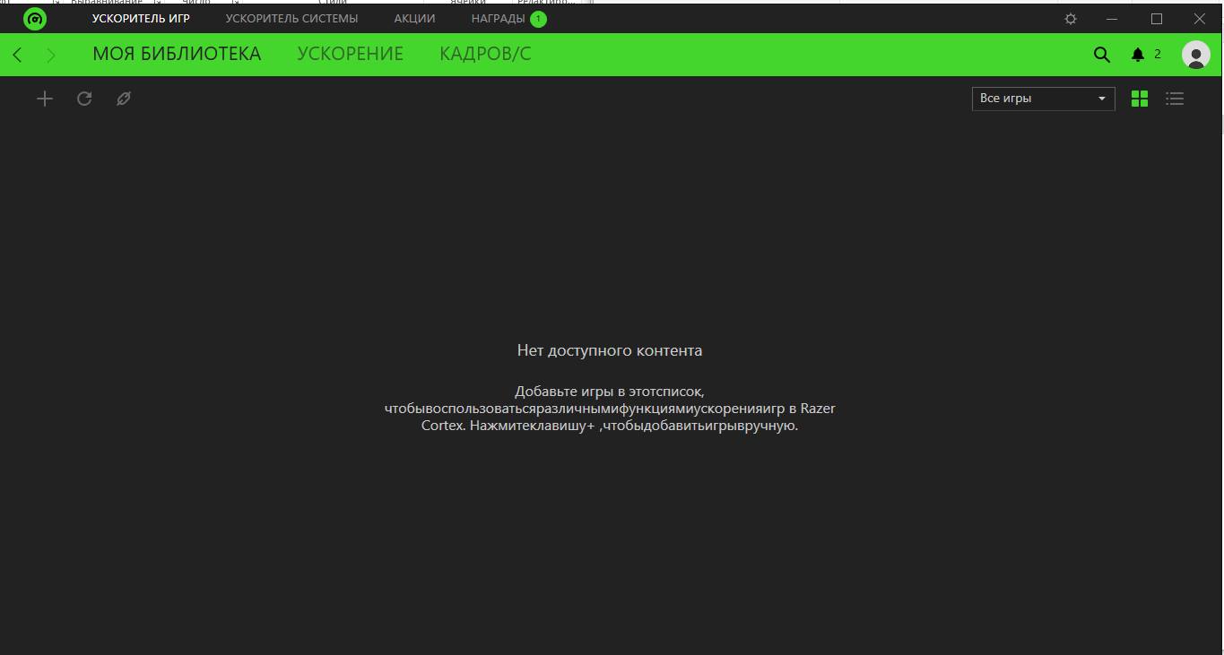Close the Razer Cortex window
The height and width of the screenshot is (655, 1224).
point(1200,19)
